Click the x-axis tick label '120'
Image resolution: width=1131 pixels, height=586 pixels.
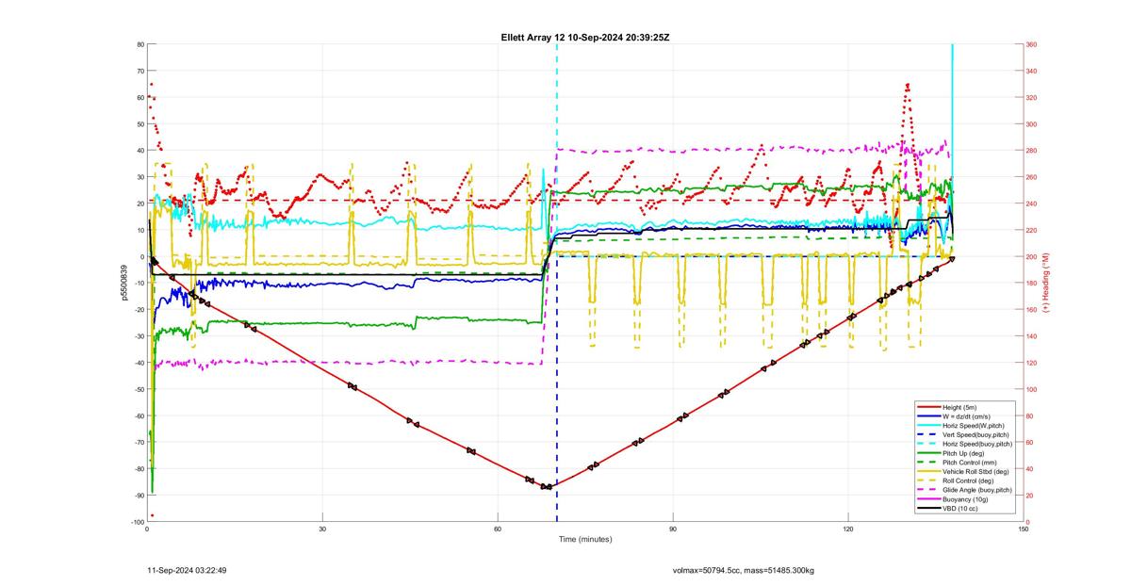click(x=848, y=529)
